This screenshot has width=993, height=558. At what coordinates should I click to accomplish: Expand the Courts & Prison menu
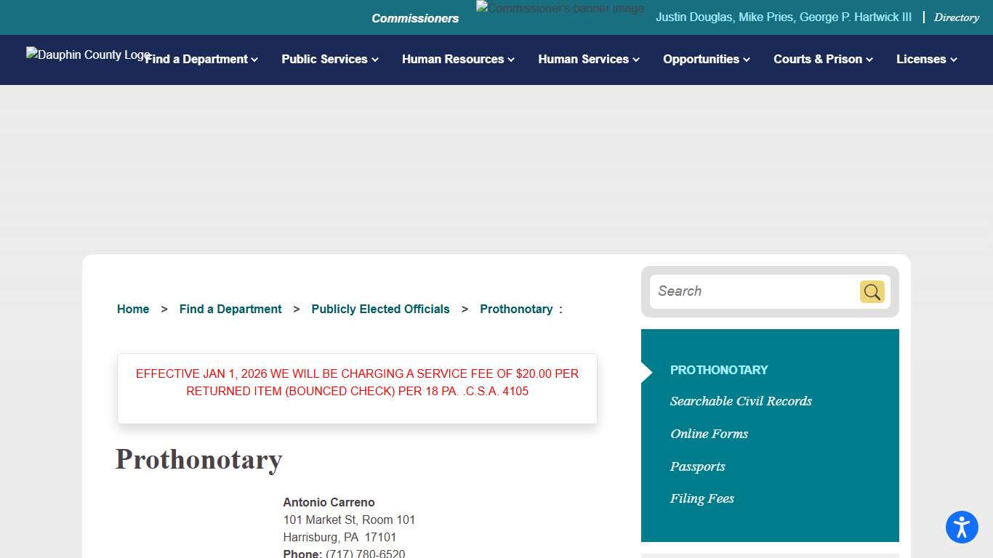pyautogui.click(x=823, y=60)
